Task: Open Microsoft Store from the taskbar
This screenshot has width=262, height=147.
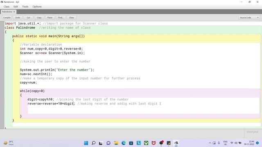Action: click(131, 143)
